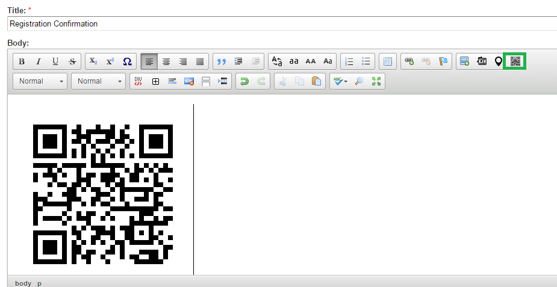Align text left
The image size is (557, 287).
click(x=149, y=61)
